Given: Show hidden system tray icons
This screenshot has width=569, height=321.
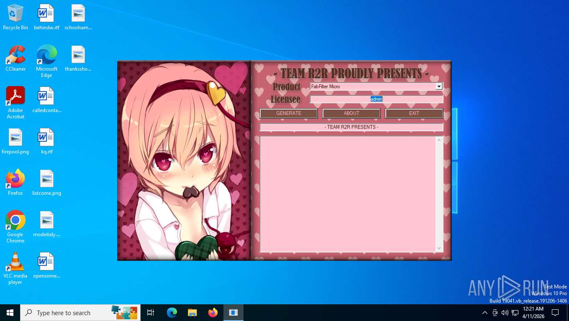Looking at the screenshot, I should click(x=485, y=313).
